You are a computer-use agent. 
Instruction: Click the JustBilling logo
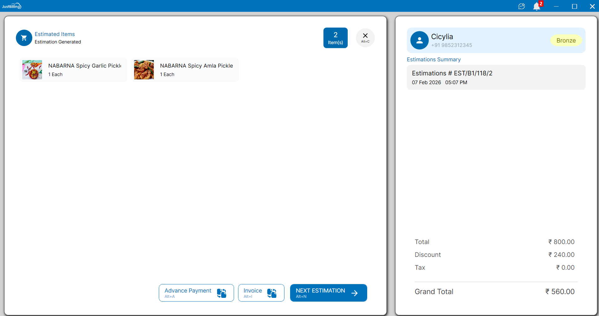12,6
